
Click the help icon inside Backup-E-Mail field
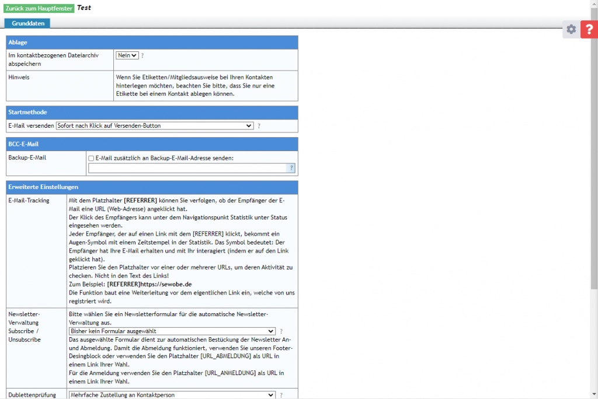[291, 169]
